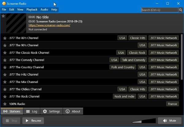
Task: Select .977 The Mix Channel name
Action: pyautogui.click(x=24, y=82)
